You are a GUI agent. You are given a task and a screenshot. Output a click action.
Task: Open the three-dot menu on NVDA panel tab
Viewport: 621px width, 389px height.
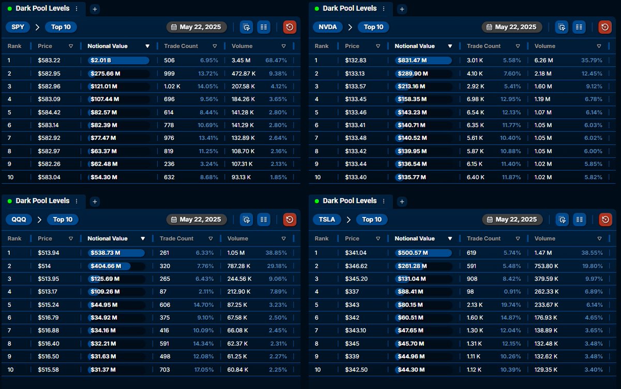(383, 9)
